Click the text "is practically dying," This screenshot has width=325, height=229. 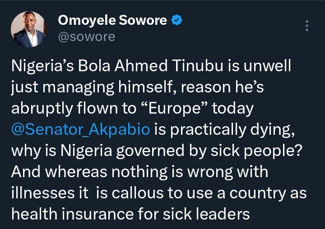(x=229, y=130)
